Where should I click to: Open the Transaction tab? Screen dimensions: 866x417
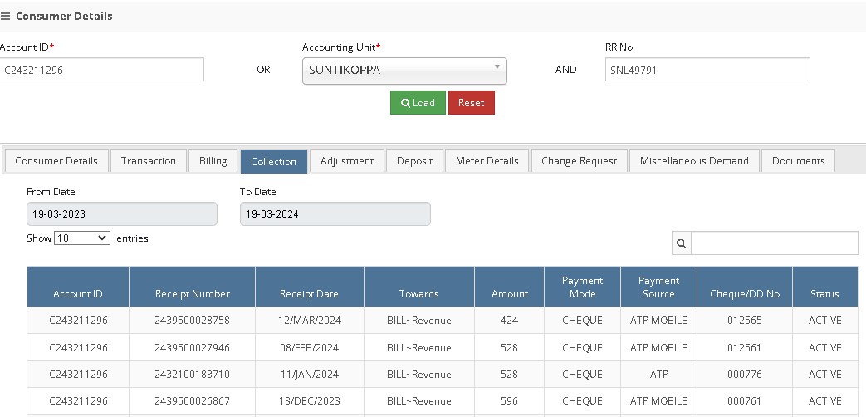click(148, 160)
